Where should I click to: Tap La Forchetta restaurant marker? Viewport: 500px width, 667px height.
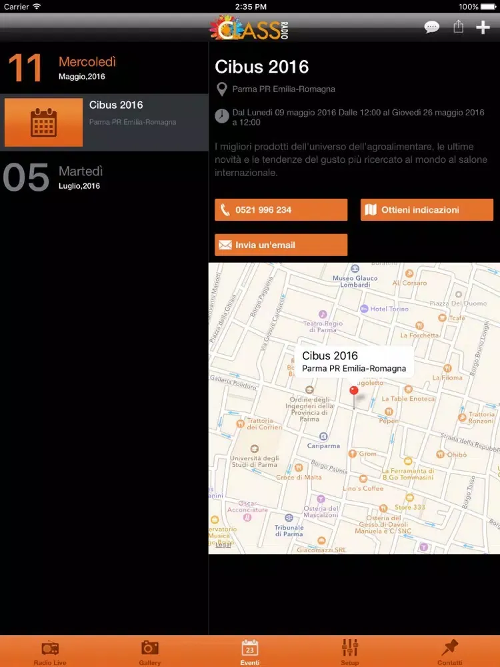tap(419, 325)
